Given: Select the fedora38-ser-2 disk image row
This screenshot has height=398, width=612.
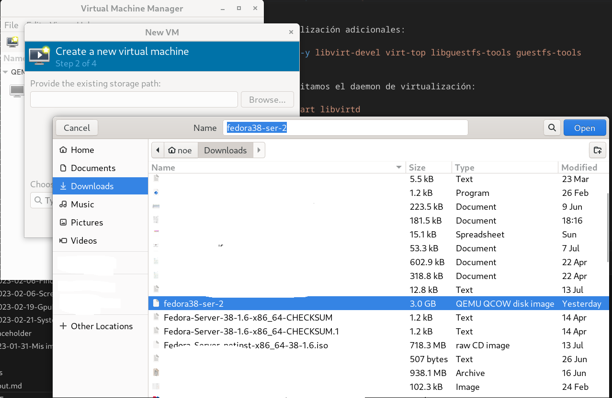Looking at the screenshot, I should [x=378, y=303].
